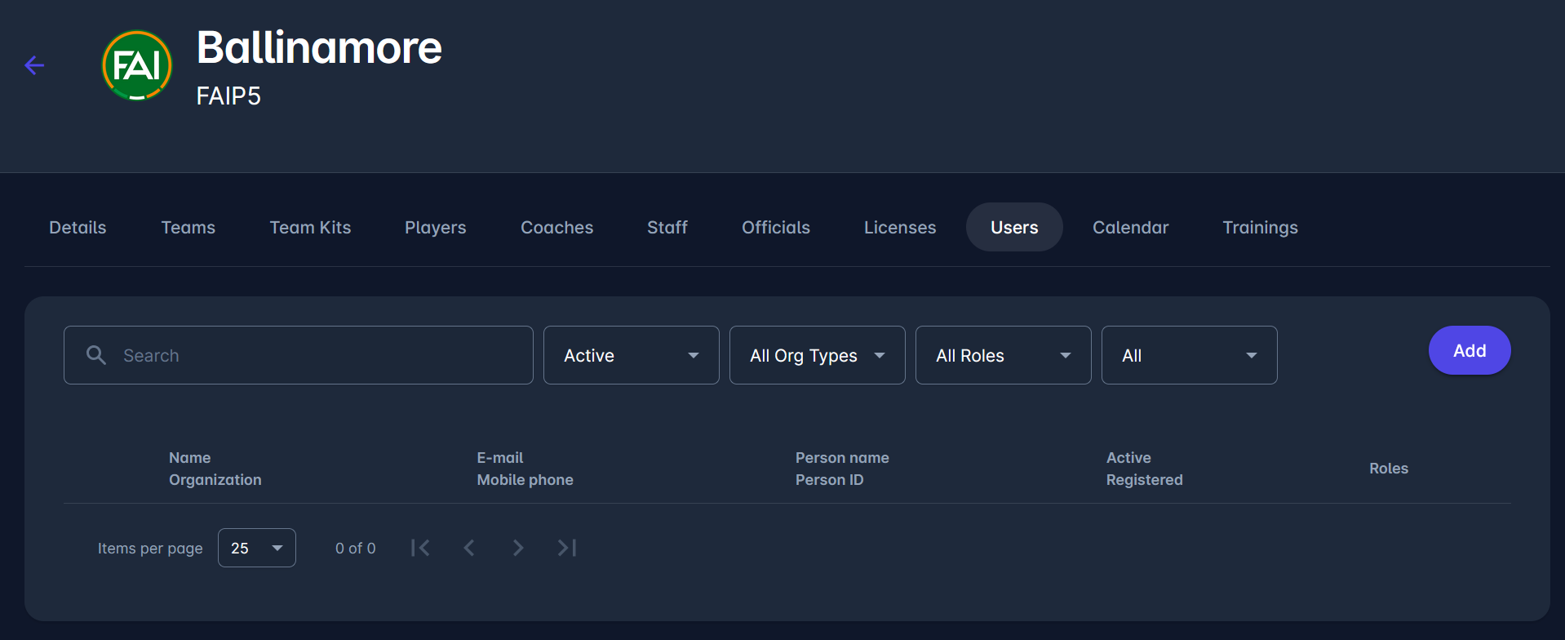The height and width of the screenshot is (640, 1565).
Task: Go to next page arrow
Action: [x=518, y=548]
